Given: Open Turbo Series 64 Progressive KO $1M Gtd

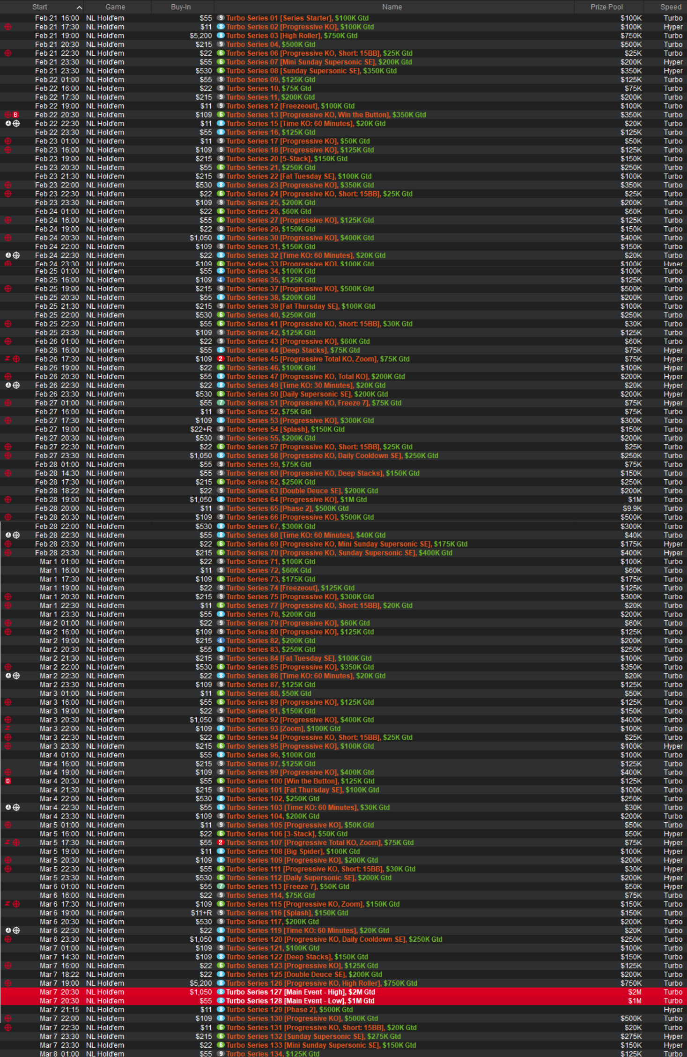Looking at the screenshot, I should tap(296, 500).
